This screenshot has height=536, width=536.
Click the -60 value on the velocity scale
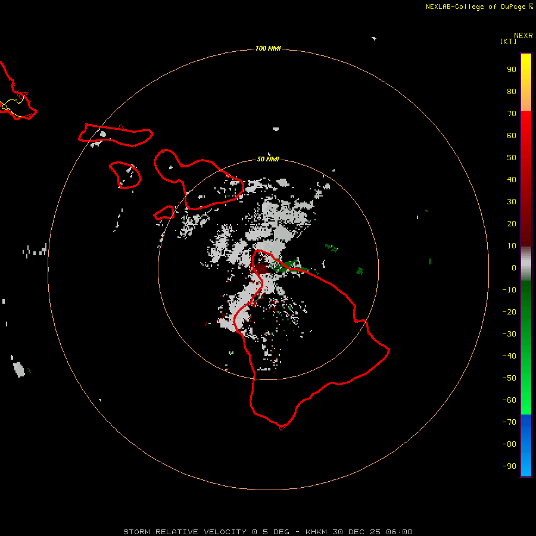[509, 400]
